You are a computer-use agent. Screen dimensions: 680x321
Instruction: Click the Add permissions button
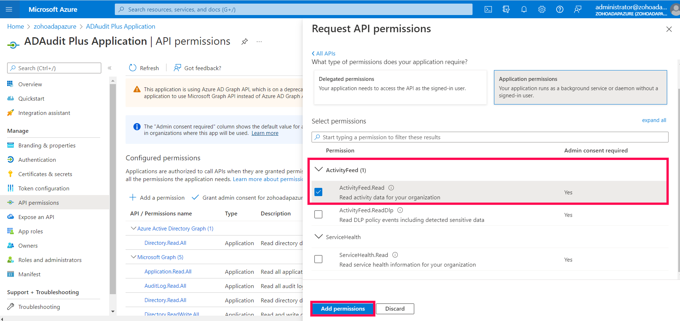point(343,308)
